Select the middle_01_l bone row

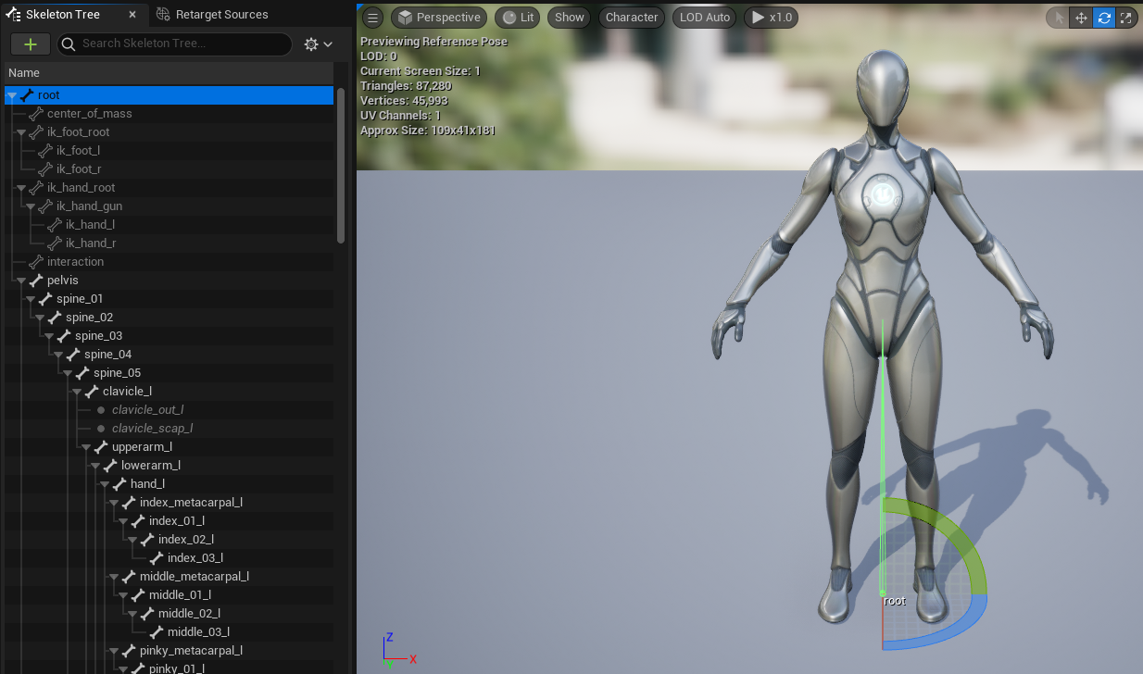coord(169,595)
